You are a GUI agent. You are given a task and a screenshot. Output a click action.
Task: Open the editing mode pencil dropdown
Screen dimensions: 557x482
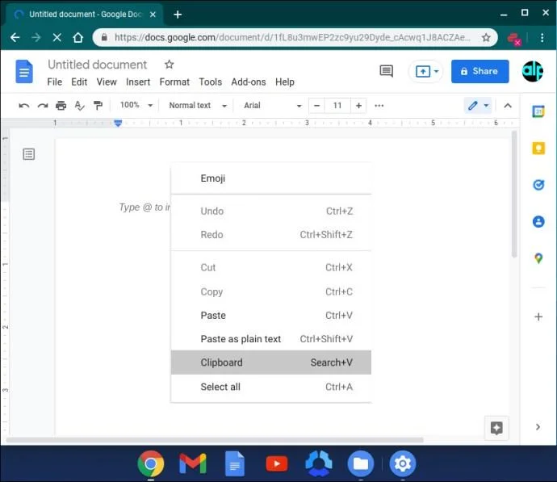pos(478,106)
